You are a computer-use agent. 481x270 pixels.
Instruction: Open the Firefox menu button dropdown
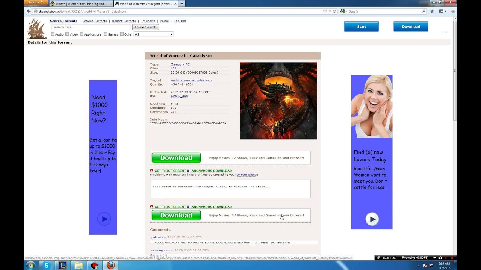[x=35, y=3]
